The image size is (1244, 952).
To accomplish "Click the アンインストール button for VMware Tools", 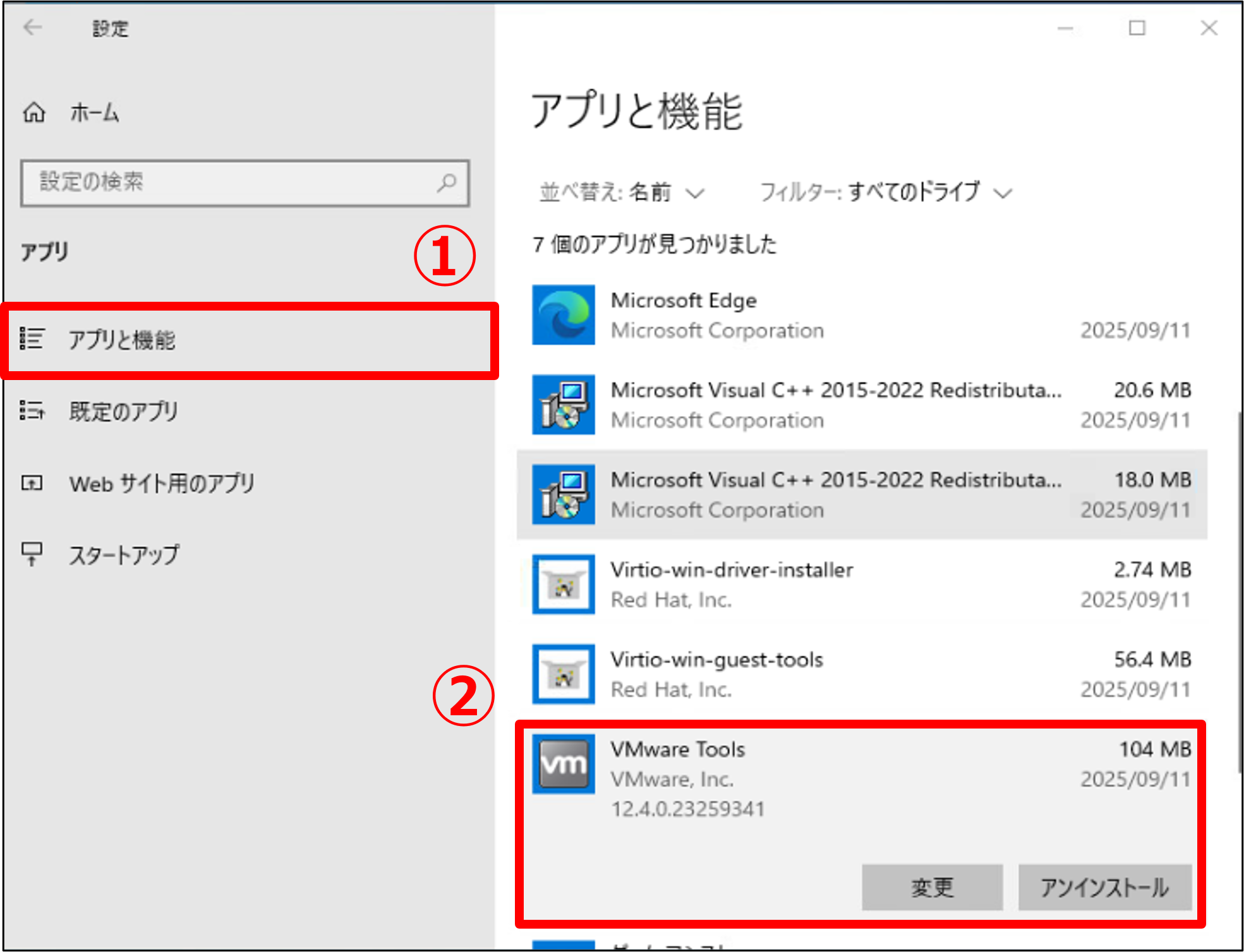I will click(1105, 887).
